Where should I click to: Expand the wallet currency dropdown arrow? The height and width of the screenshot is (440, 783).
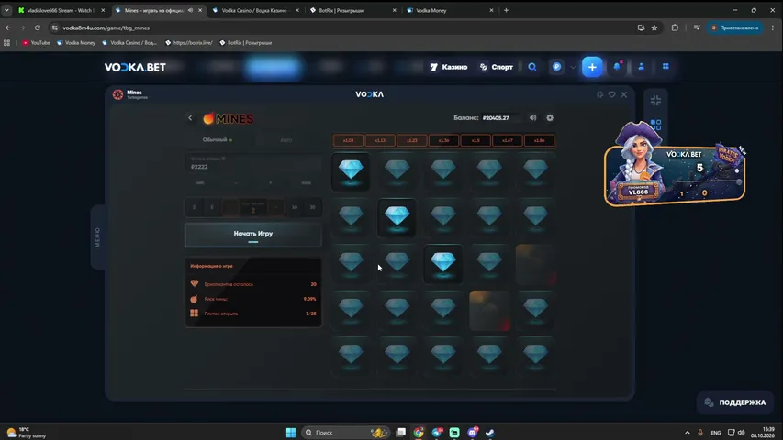click(x=573, y=67)
